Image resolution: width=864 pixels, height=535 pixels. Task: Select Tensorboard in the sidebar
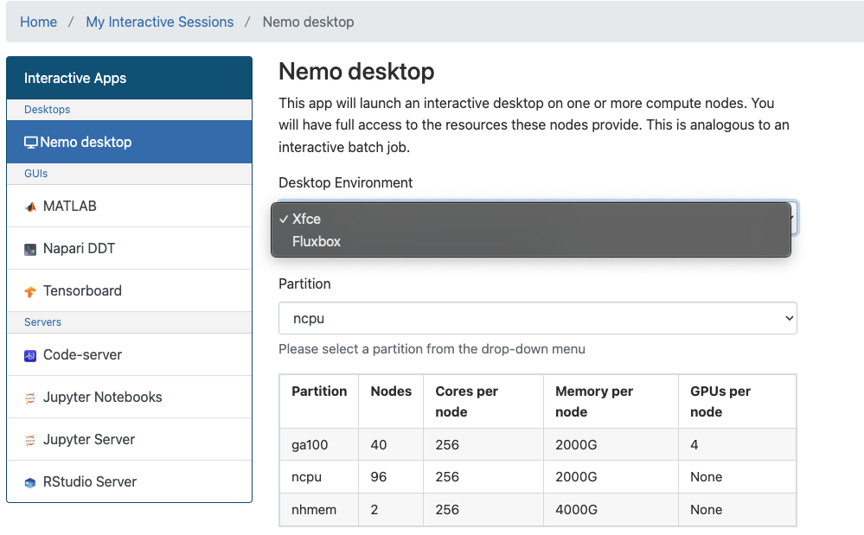(82, 291)
